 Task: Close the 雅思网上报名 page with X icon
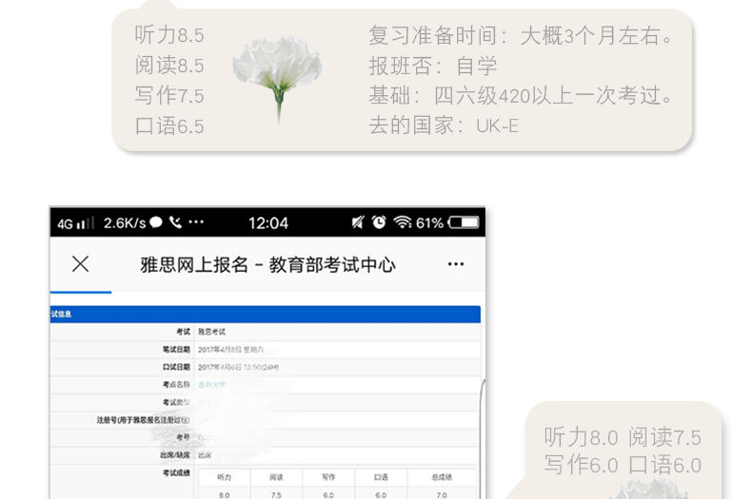point(80,264)
